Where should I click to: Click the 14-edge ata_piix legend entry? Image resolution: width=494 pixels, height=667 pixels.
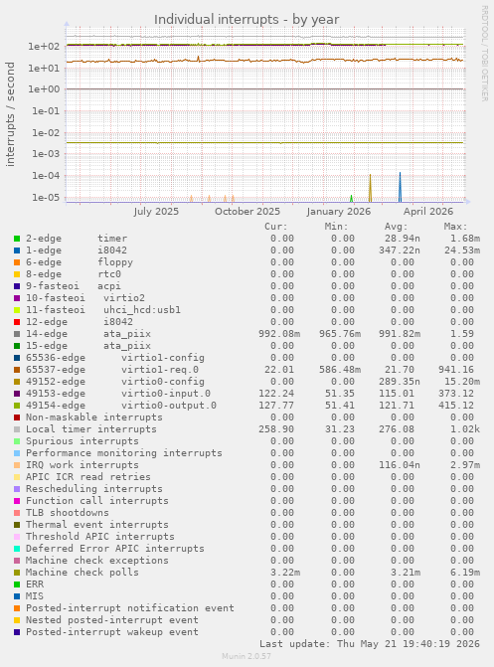[88, 334]
